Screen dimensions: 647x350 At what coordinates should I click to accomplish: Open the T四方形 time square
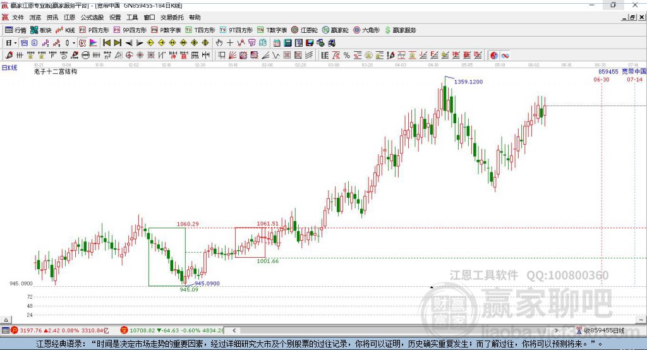200,30
